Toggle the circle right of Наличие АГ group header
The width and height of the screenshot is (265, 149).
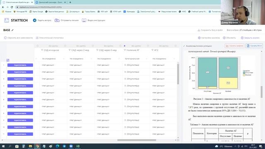click(x=148, y=46)
